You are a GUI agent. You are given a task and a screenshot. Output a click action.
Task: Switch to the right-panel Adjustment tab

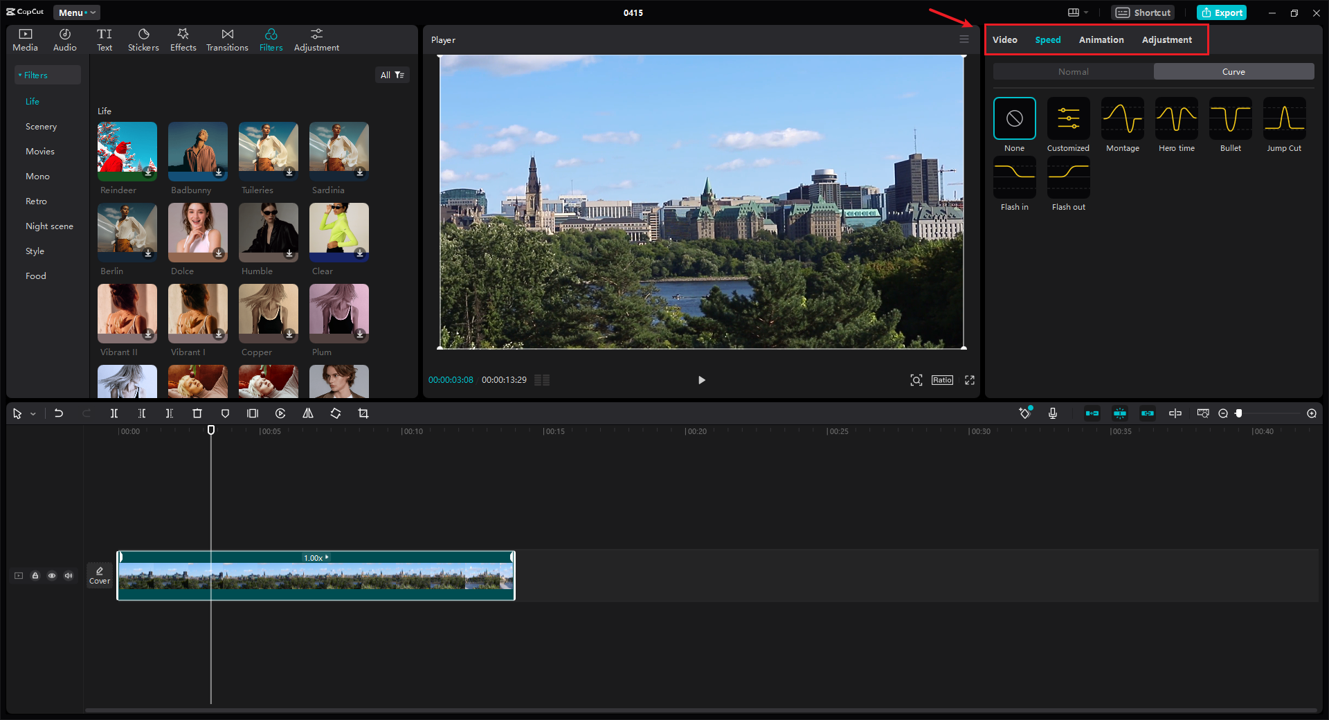coord(1167,39)
